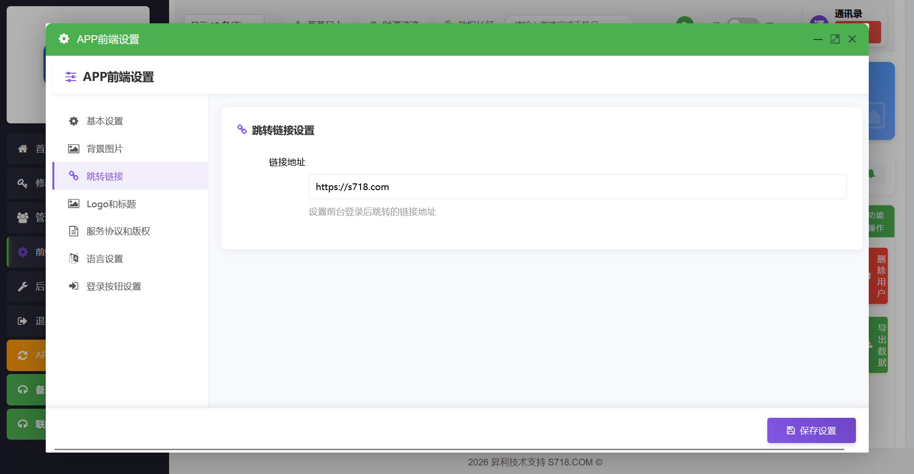The height and width of the screenshot is (474, 914).
Task: Click the wrench icon in the dark sidebar
Action: [x=22, y=286]
